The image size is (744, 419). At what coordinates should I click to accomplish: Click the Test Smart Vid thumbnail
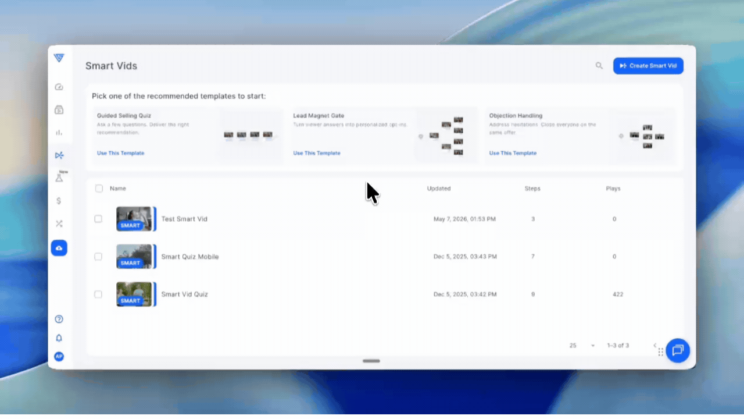(136, 219)
